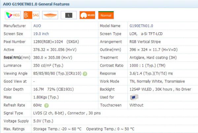Click the Color Depth row label
Image resolution: width=198 pixels, height=133 pixels.
pos(14,89)
